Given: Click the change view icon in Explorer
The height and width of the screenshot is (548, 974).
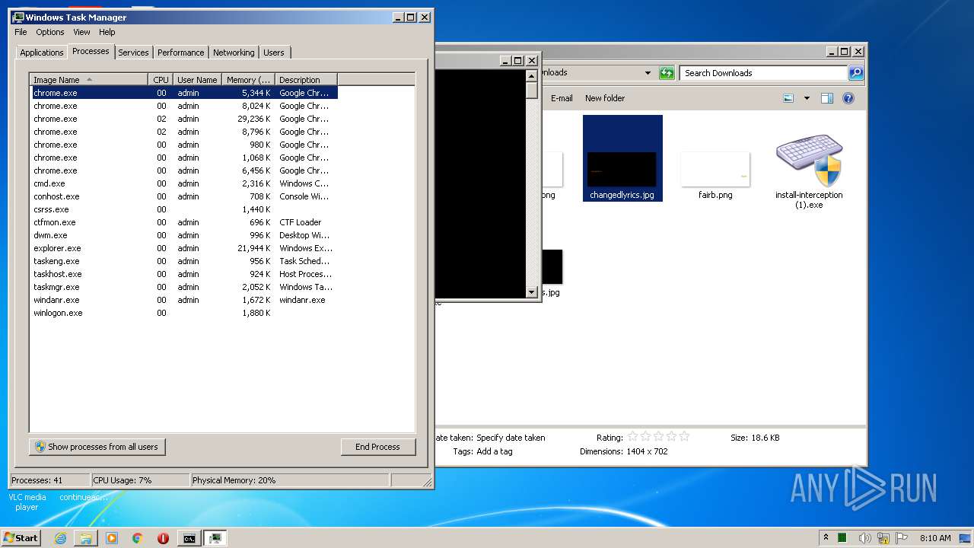Looking at the screenshot, I should pyautogui.click(x=788, y=98).
